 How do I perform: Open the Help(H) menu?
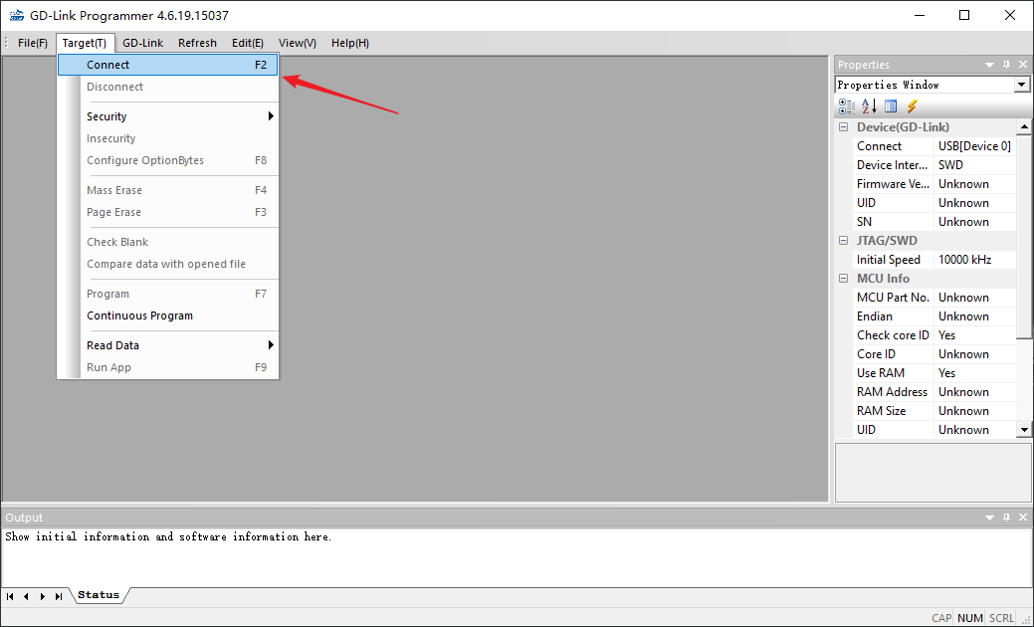(349, 43)
